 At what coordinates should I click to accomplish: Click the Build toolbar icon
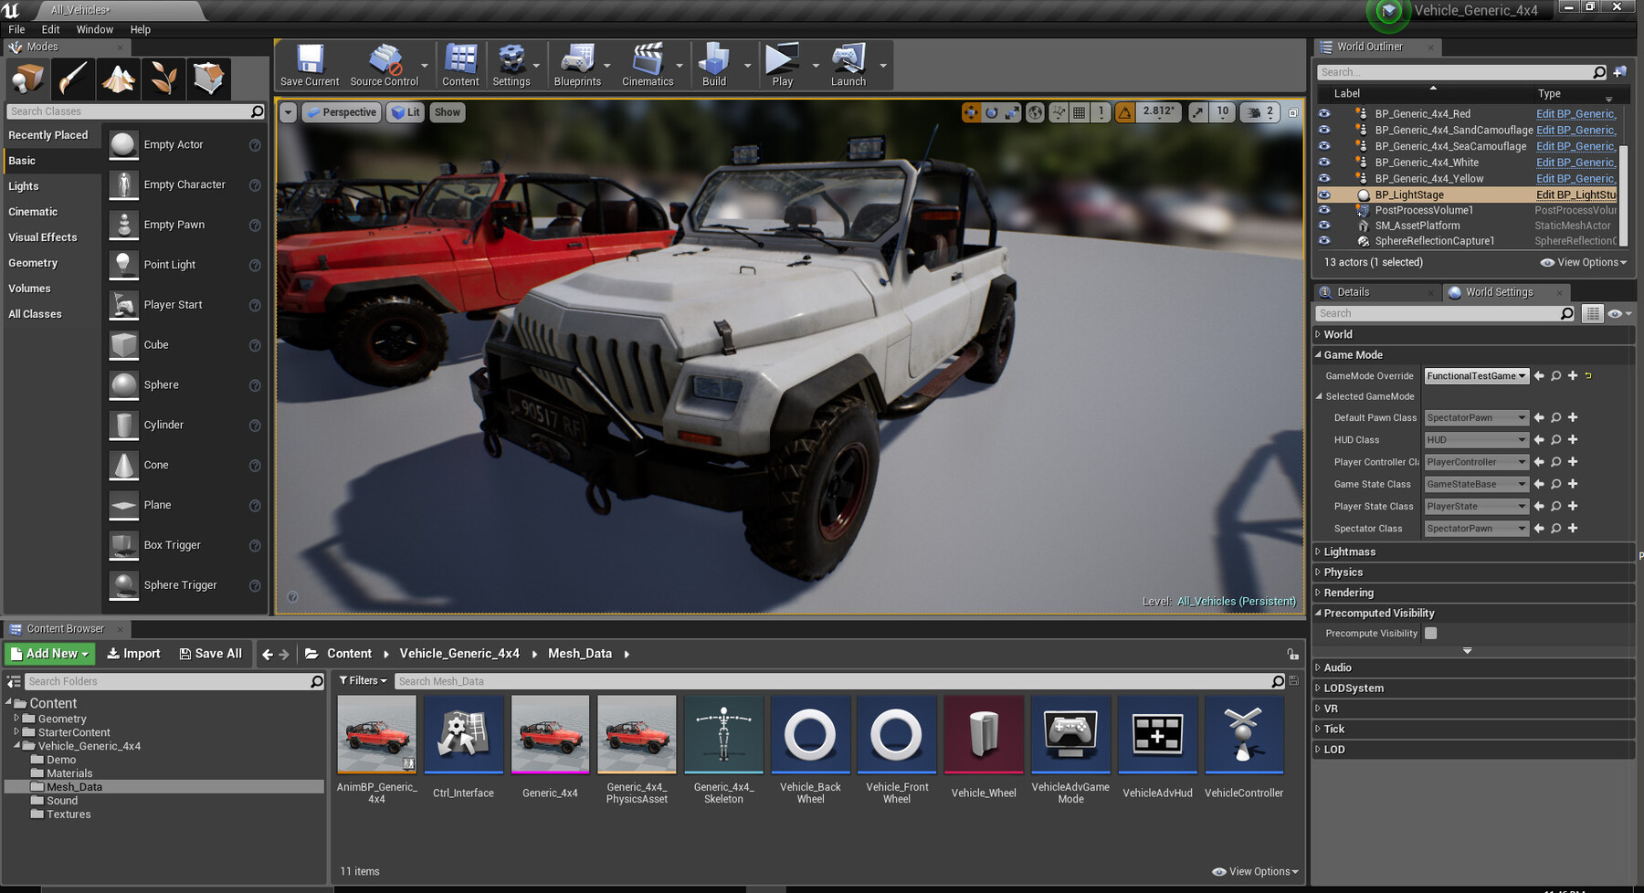pos(712,64)
